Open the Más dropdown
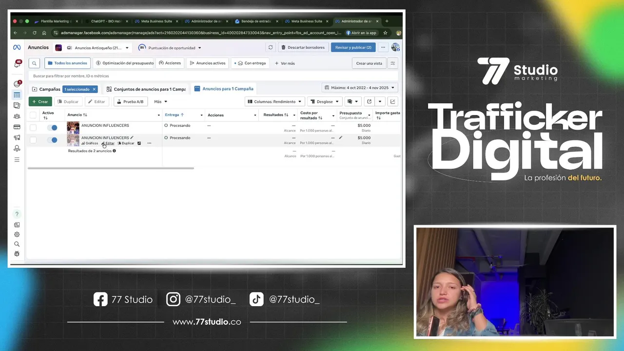The image size is (624, 351). 160,101
